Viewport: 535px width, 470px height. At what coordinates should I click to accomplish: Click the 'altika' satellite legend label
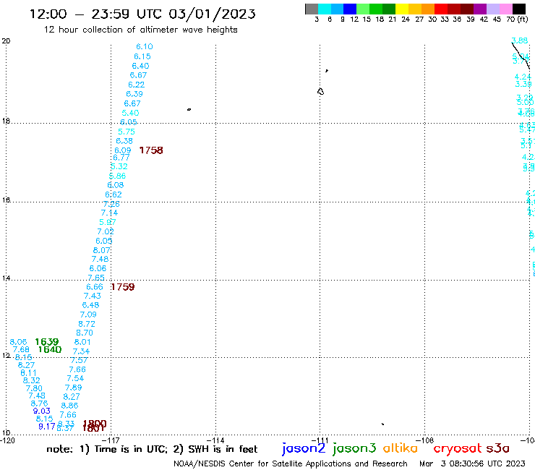pos(401,448)
